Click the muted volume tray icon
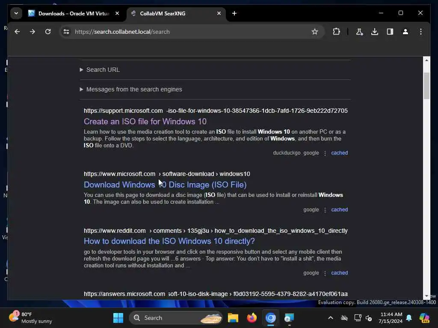 point(369,318)
